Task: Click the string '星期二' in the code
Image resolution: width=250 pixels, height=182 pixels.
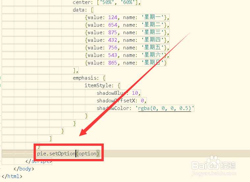Action: [x=153, y=25]
